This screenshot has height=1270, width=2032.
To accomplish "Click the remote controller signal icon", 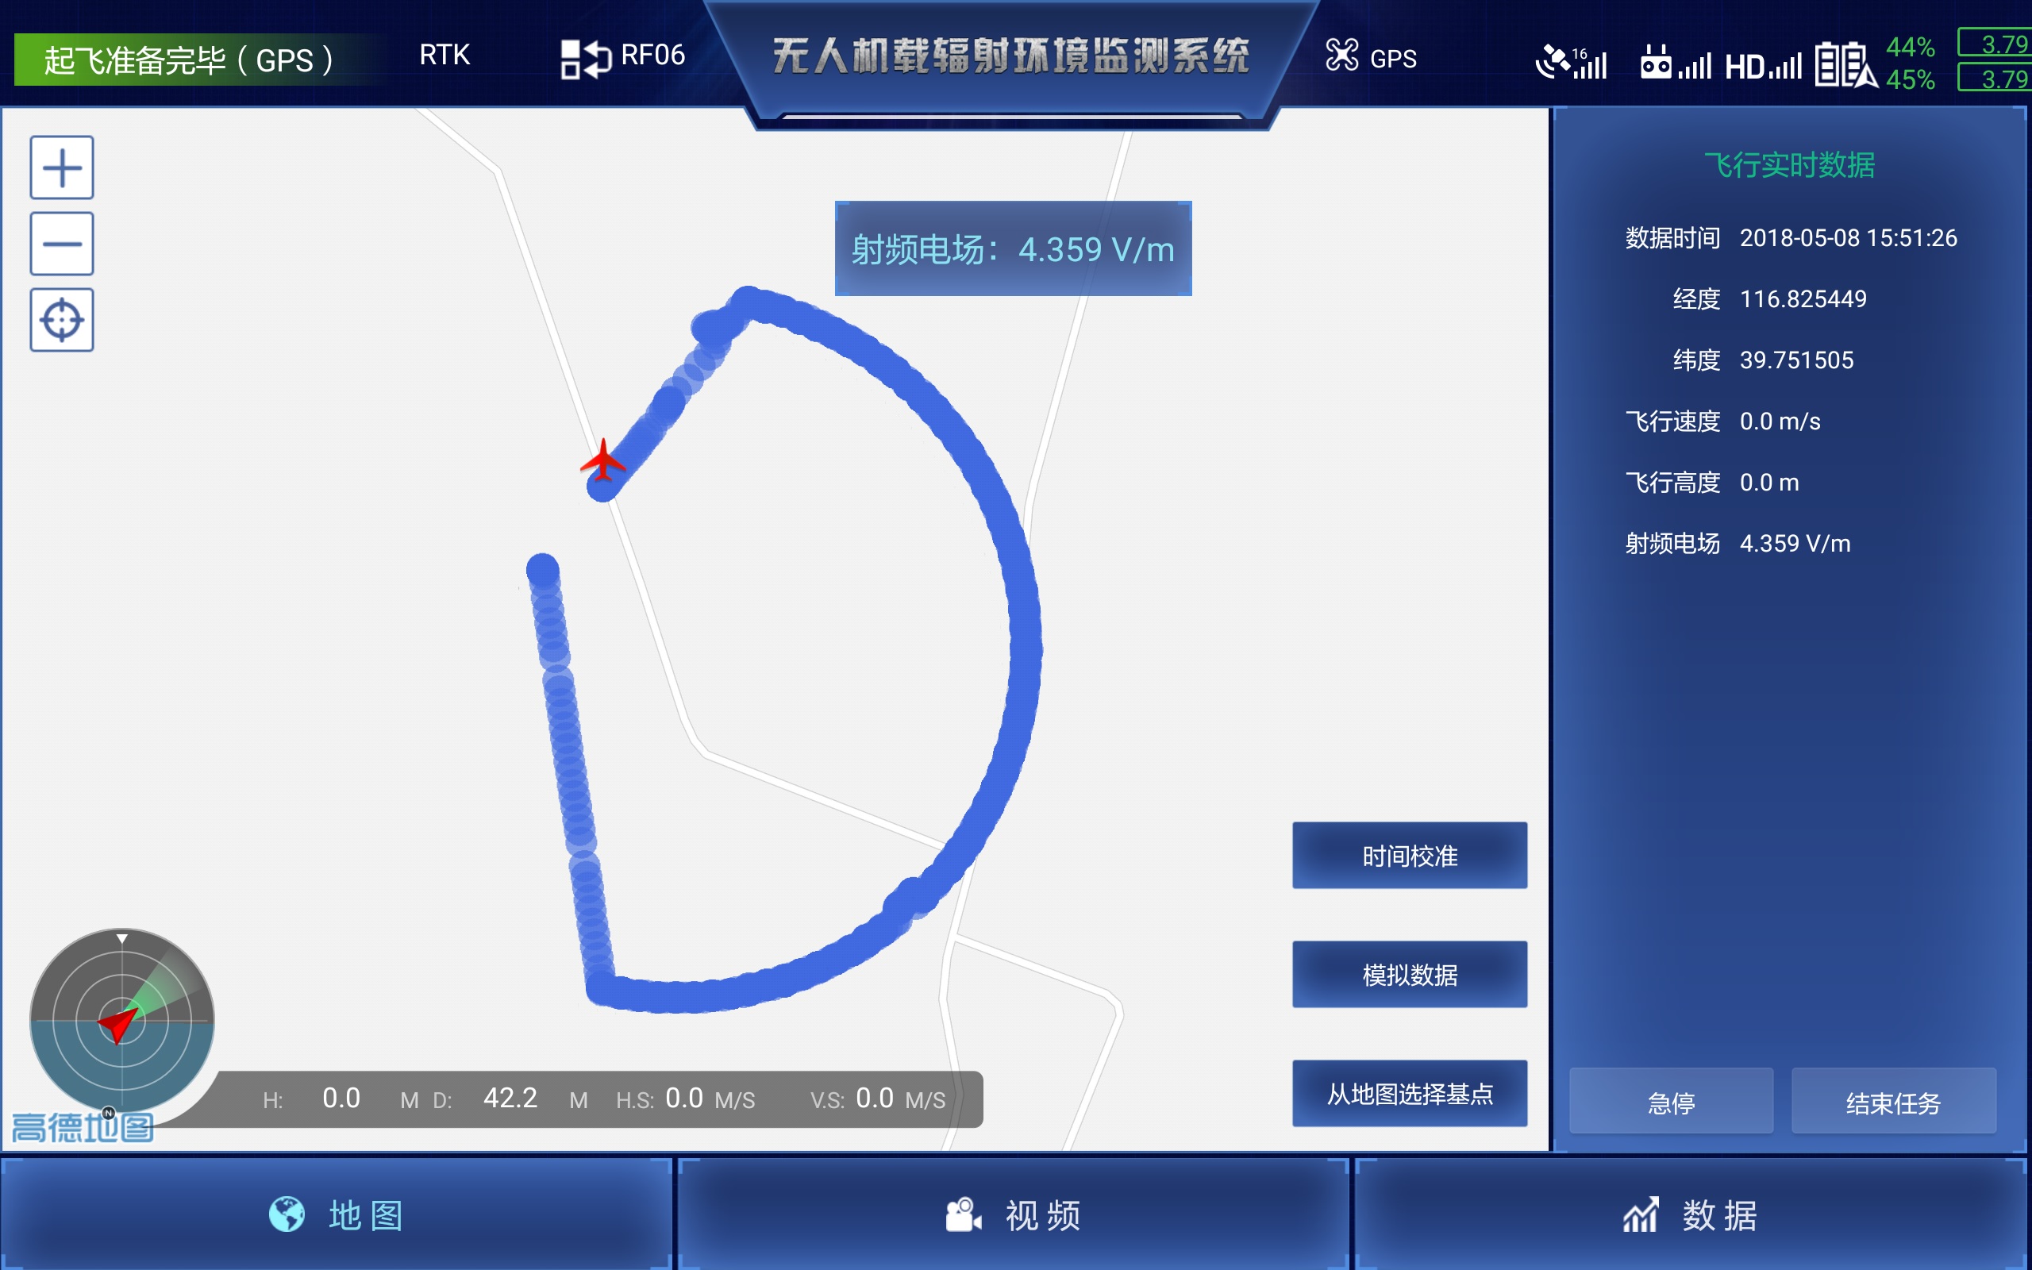I will tap(1675, 63).
